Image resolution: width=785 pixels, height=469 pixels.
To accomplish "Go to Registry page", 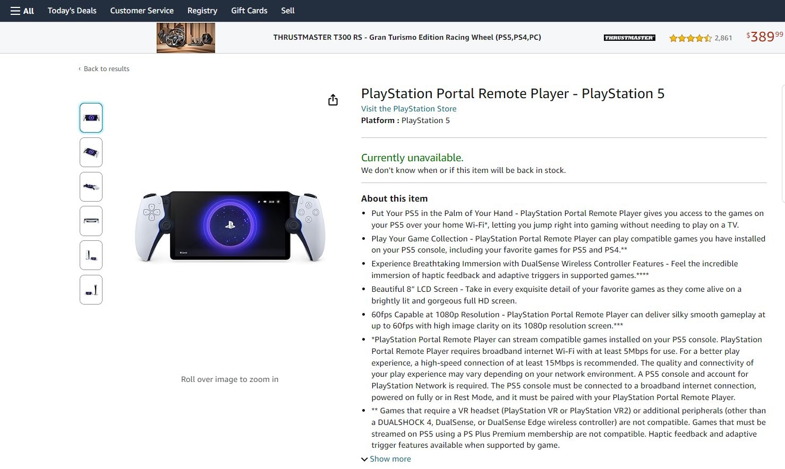I will (x=202, y=11).
